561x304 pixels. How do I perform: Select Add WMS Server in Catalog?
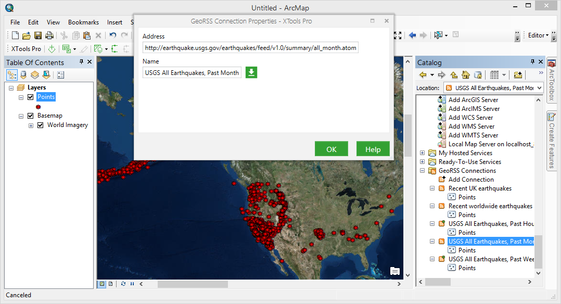(x=471, y=126)
